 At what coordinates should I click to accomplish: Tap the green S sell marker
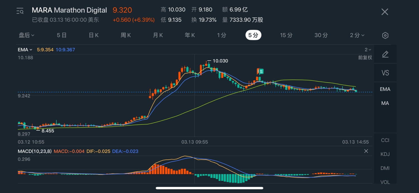261,72
